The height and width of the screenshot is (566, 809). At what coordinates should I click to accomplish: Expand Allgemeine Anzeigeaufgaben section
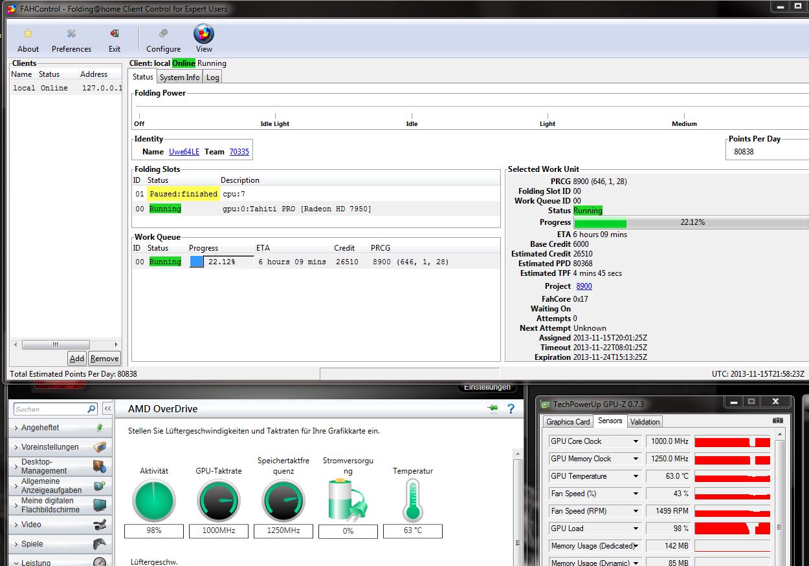point(16,485)
